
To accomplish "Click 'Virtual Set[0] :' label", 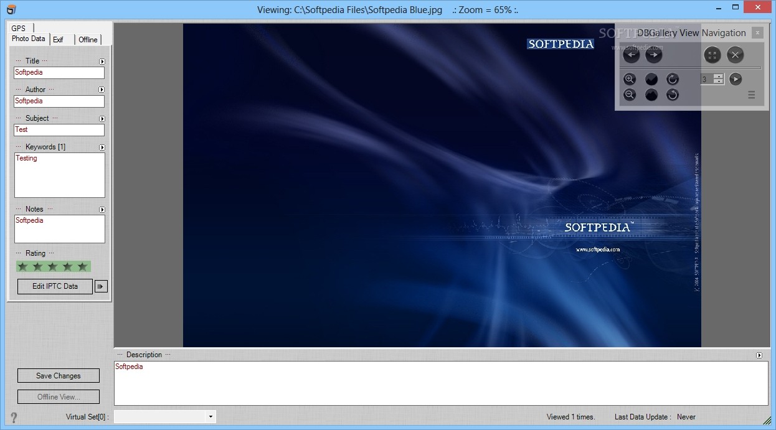I will (87, 417).
